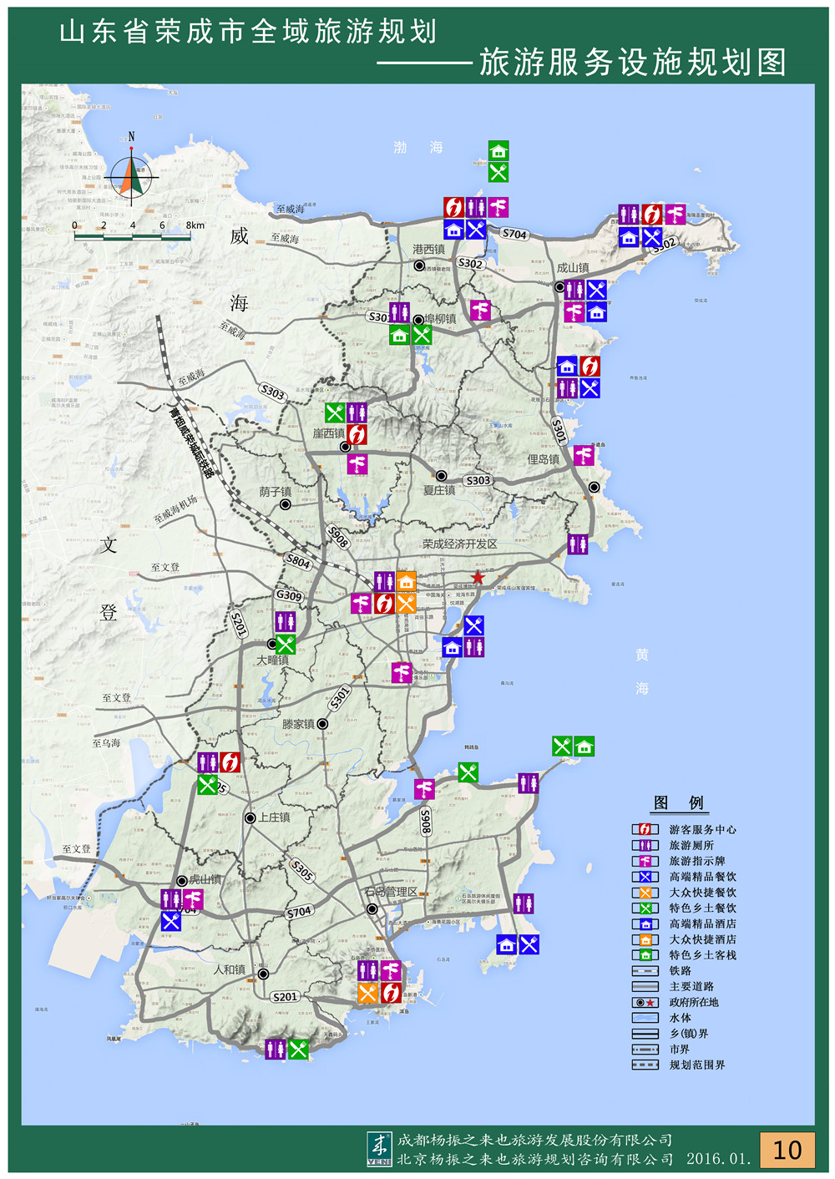Select the blue 高端精品酒店 legend icon
835x1179 pixels.
645,924
